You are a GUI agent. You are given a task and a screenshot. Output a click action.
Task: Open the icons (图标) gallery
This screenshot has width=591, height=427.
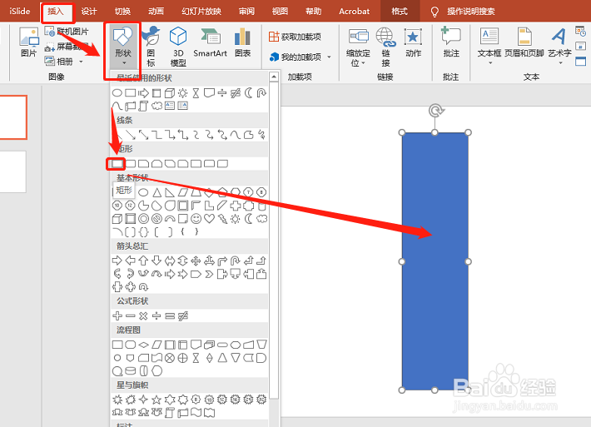point(151,46)
